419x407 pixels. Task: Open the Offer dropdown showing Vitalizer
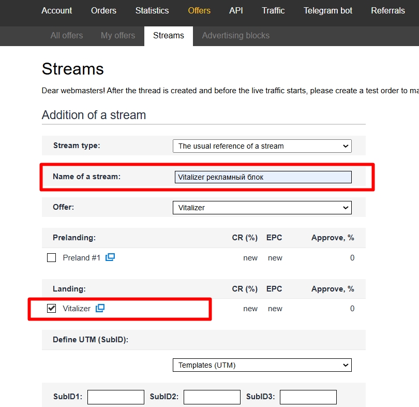[x=262, y=208]
